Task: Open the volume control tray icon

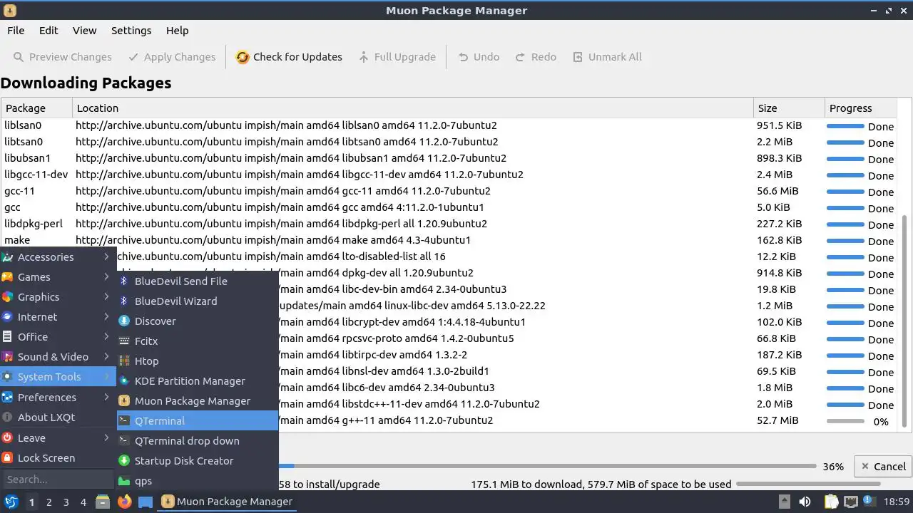Action: [x=805, y=502]
